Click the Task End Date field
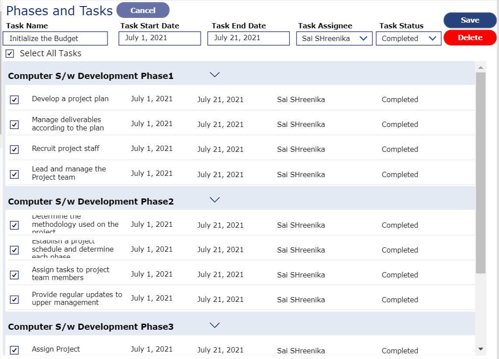The height and width of the screenshot is (359, 499). click(x=248, y=38)
